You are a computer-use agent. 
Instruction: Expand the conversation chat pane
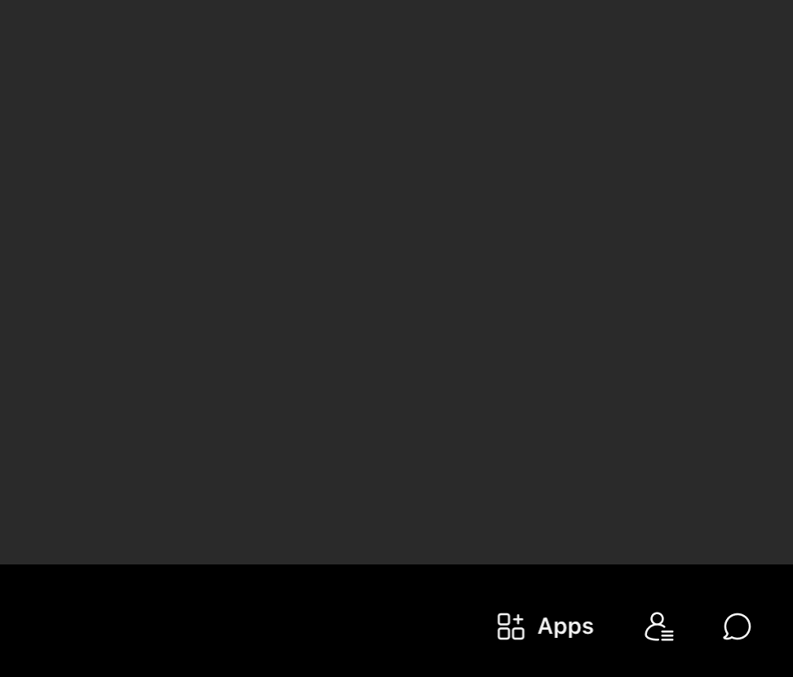(x=737, y=626)
